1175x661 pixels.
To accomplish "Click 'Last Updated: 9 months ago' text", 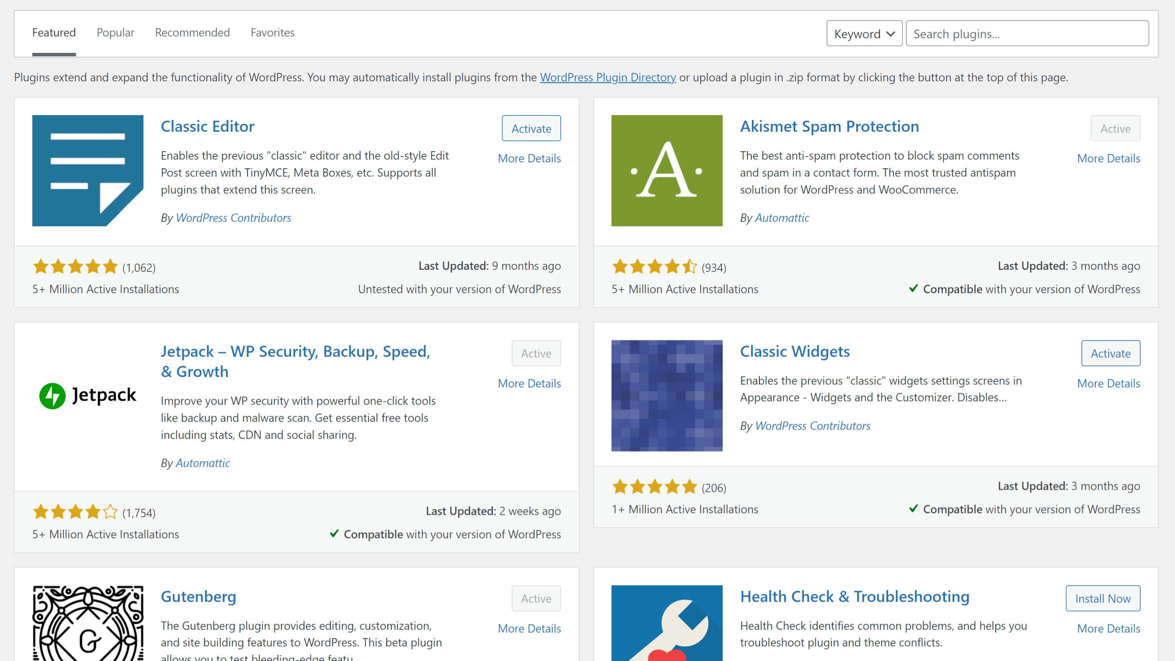I will tap(490, 266).
